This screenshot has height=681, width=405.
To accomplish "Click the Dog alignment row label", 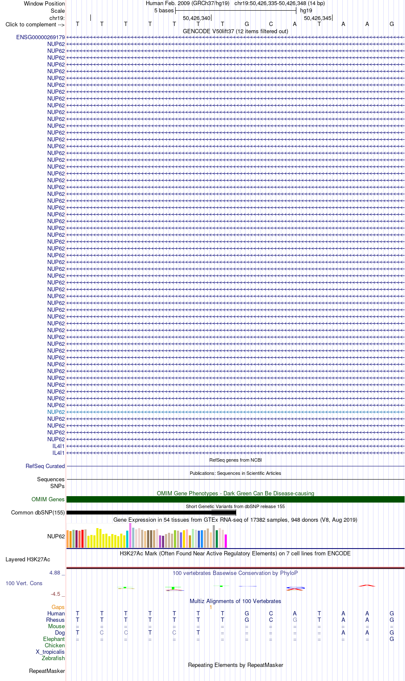I will [x=60, y=633].
